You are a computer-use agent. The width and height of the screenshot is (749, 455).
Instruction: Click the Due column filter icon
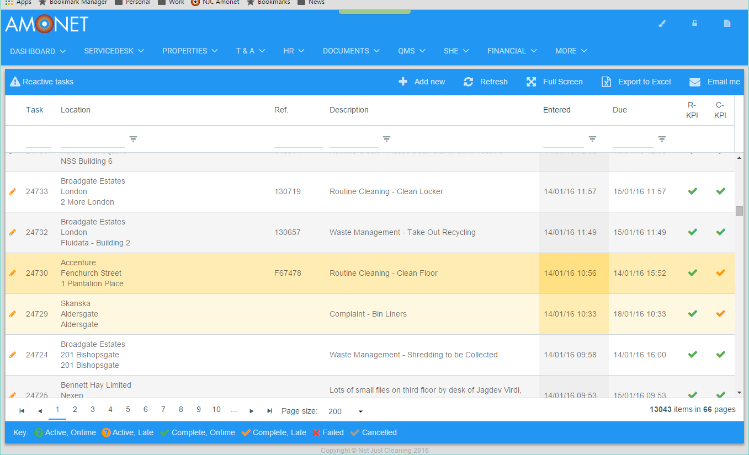click(x=662, y=139)
